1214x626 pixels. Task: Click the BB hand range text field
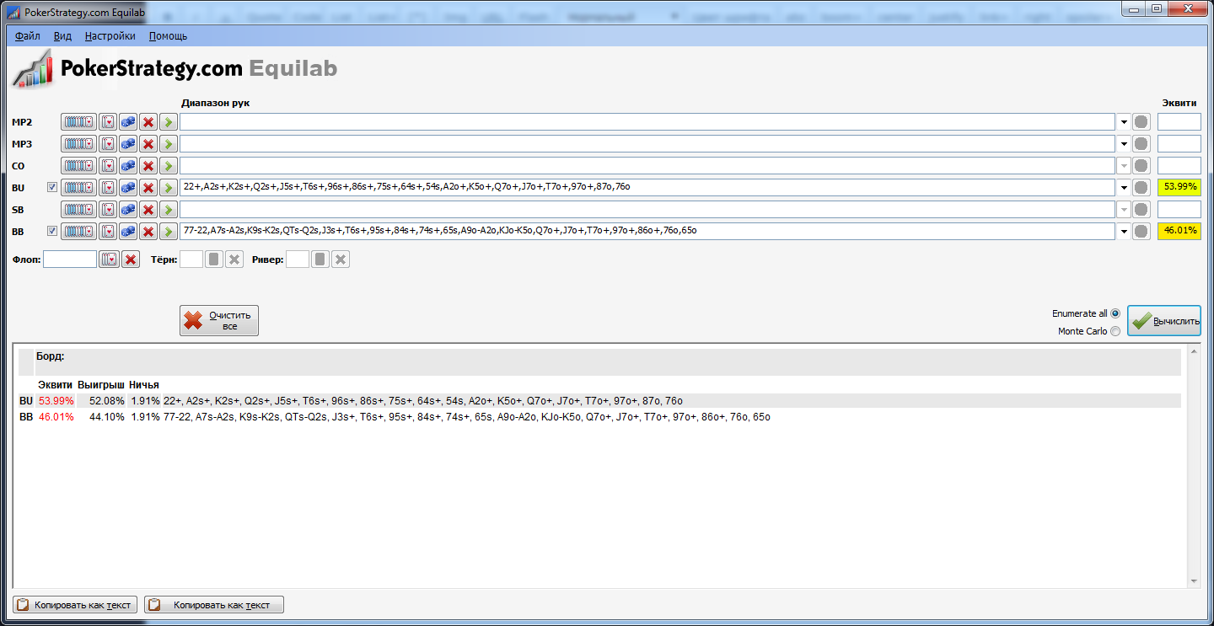(x=647, y=231)
